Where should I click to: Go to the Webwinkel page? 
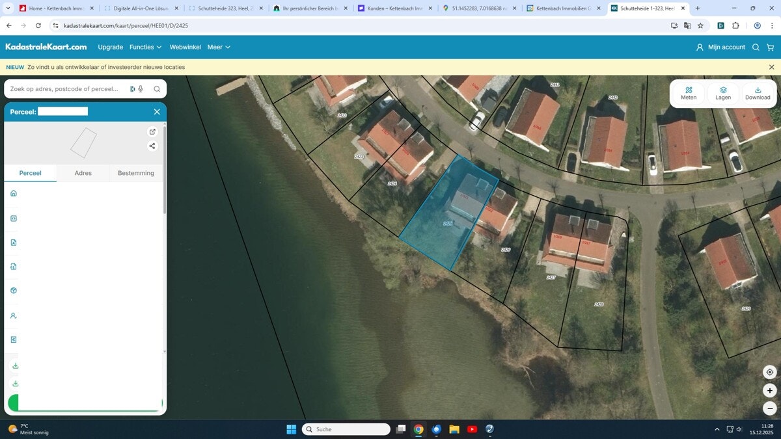[185, 47]
